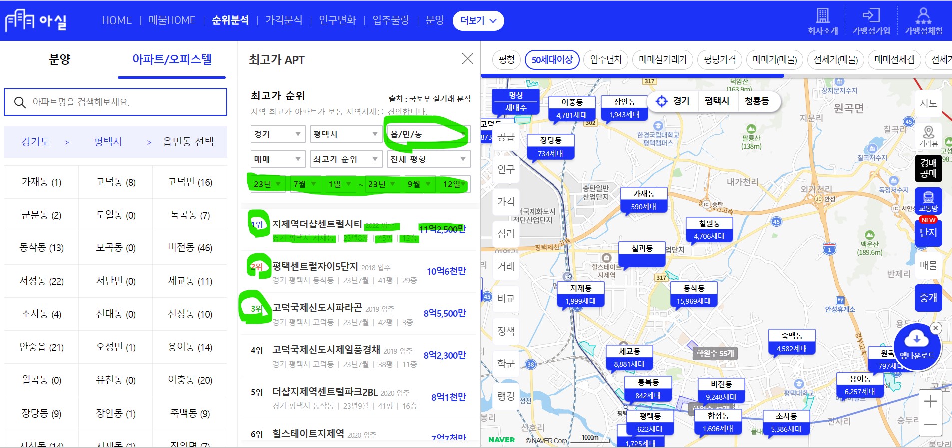Open 가격분석 menu item
The image size is (952, 448).
point(284,20)
